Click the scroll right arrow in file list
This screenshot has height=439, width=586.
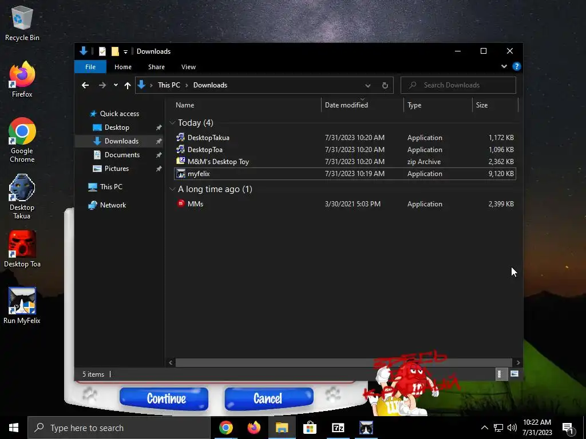pyautogui.click(x=518, y=362)
